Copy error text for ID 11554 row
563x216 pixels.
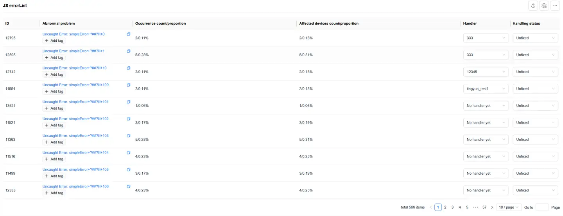click(129, 85)
